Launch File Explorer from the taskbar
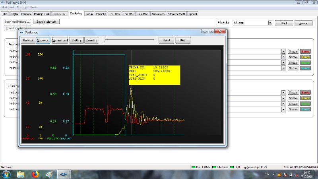Image resolution: width=318 pixels, height=179 pixels. 21,174
